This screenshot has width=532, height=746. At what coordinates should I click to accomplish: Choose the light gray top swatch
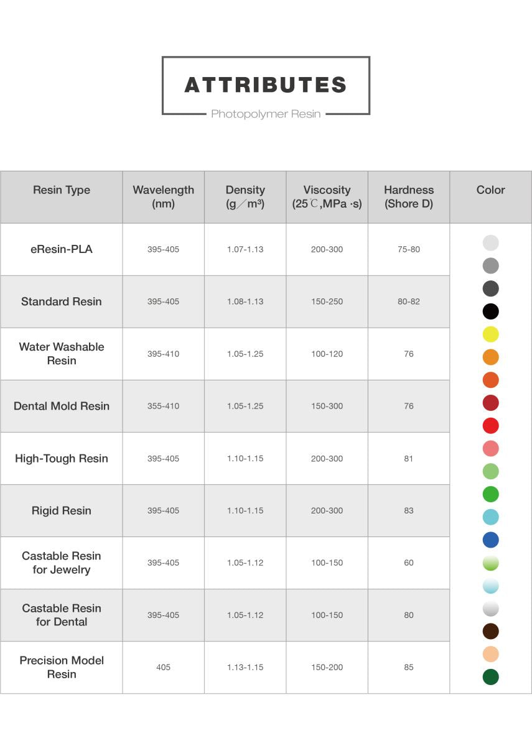click(x=490, y=243)
